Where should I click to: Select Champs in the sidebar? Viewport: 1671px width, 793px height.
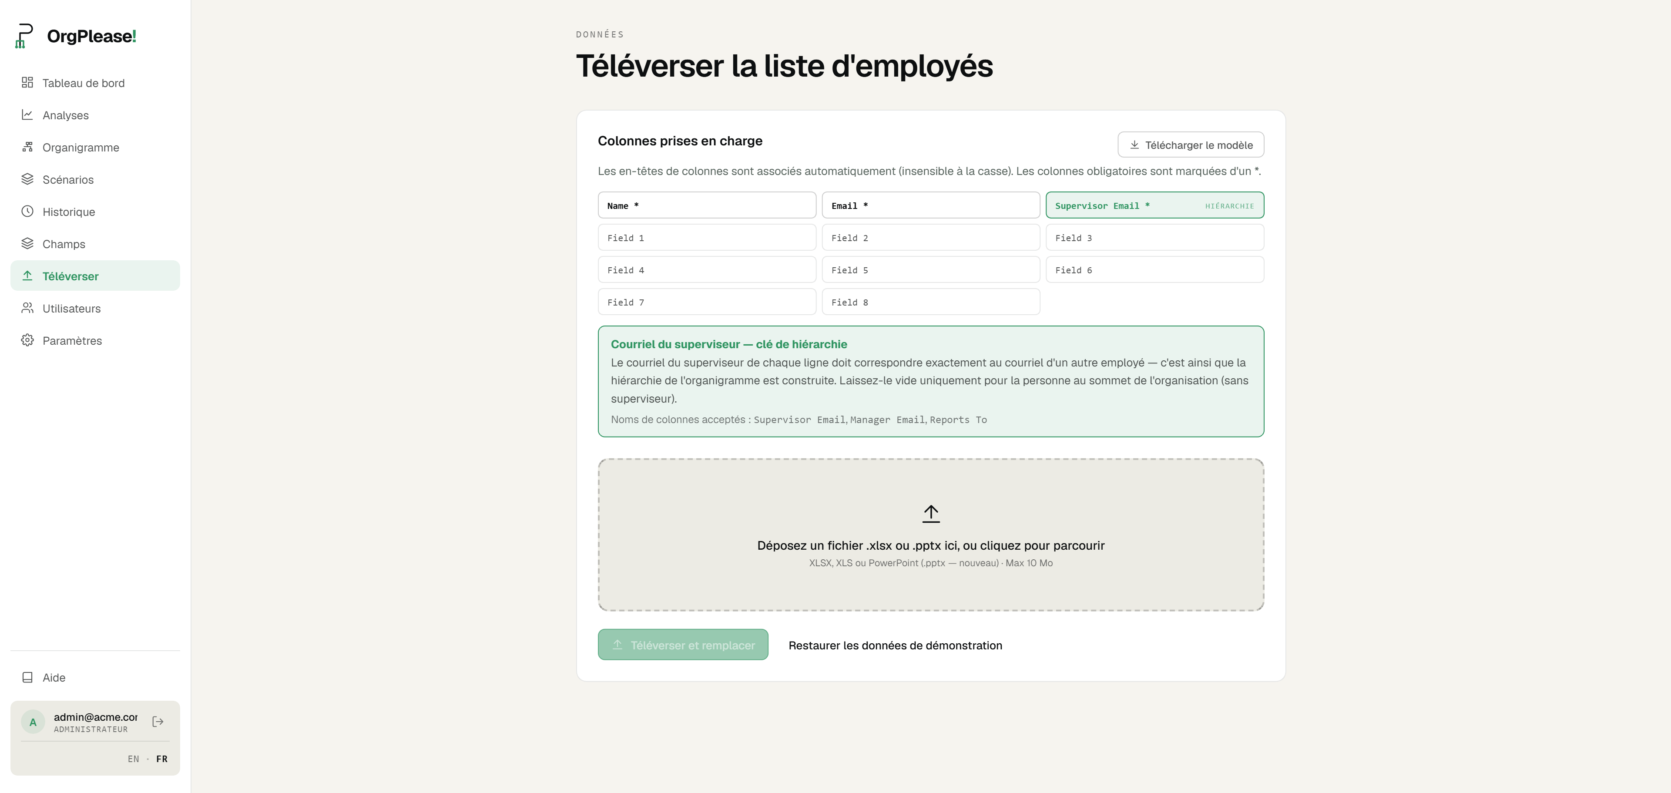(x=95, y=244)
